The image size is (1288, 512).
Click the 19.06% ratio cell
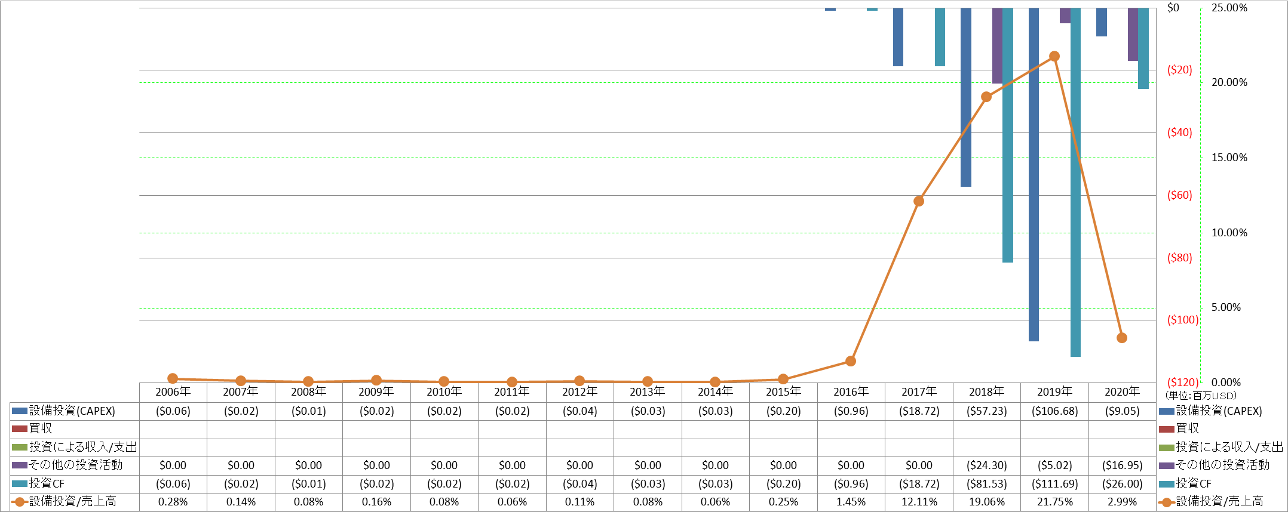[x=986, y=502]
